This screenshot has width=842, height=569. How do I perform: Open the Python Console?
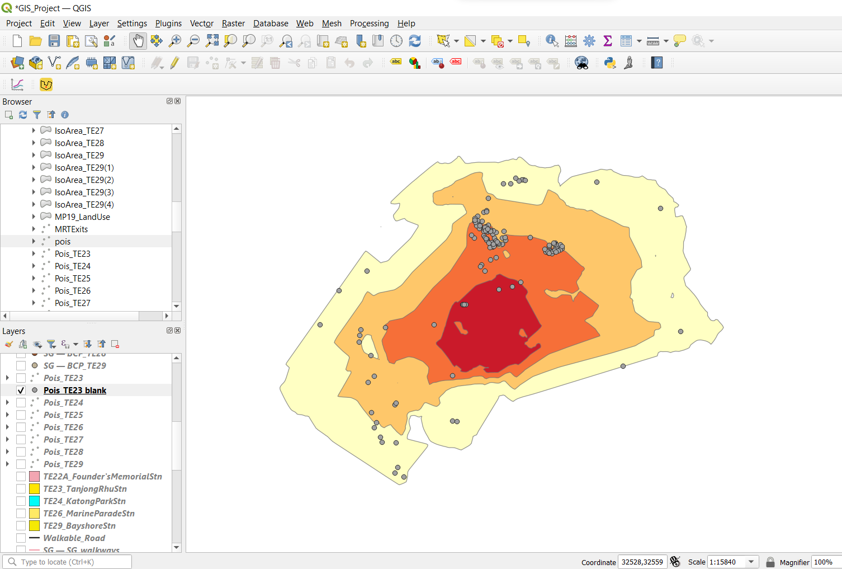click(610, 63)
